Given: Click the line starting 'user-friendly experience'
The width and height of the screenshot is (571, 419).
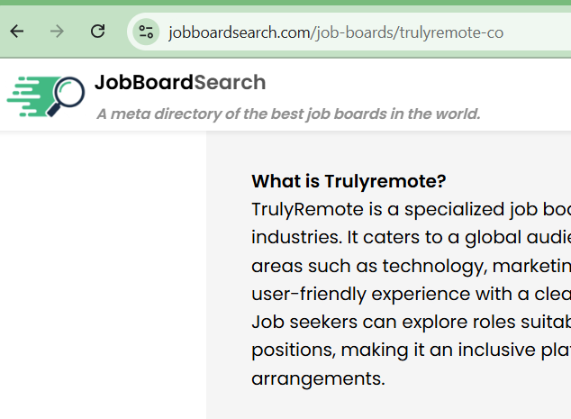Looking at the screenshot, I should [x=410, y=294].
